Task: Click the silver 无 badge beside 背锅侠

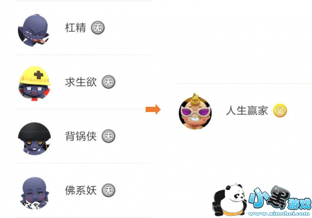Action: tap(109, 136)
